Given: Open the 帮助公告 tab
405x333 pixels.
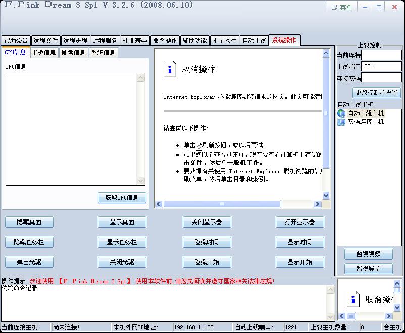Looking at the screenshot, I should pos(16,40).
